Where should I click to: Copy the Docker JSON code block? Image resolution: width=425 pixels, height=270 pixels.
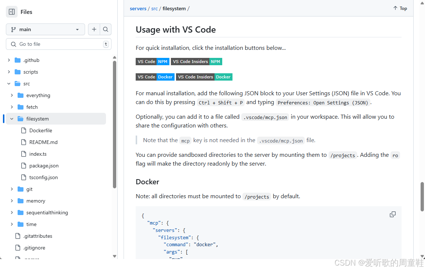pyautogui.click(x=392, y=214)
